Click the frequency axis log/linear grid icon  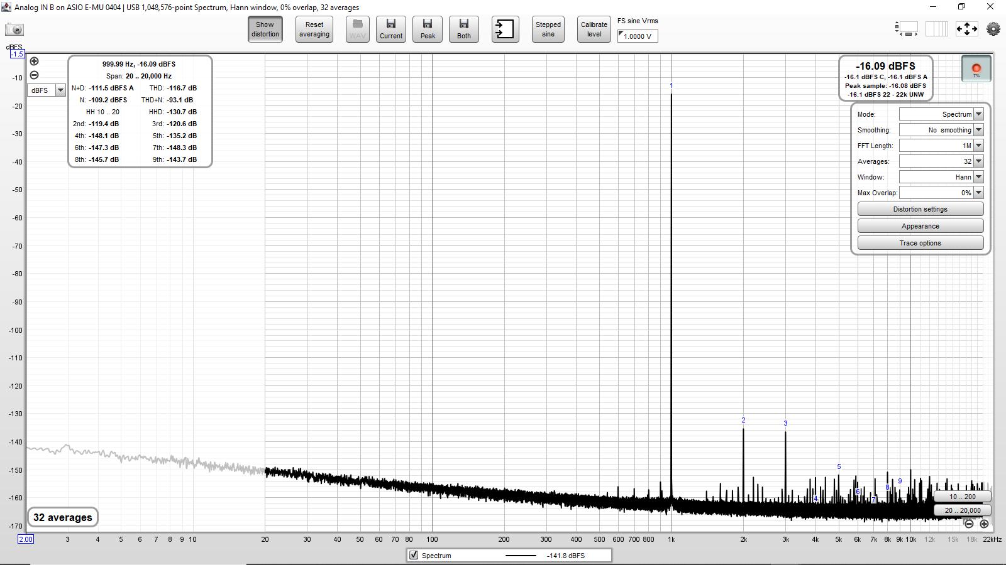(936, 29)
